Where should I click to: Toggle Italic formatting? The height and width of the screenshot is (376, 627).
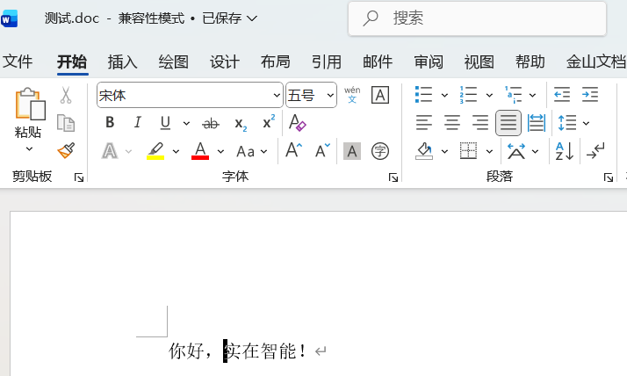[x=137, y=123]
